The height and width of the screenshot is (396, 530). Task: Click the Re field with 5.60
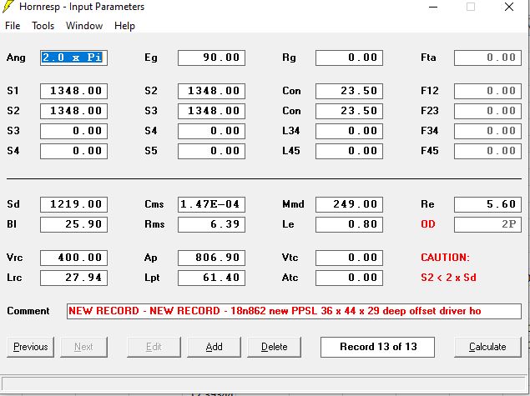487,204
